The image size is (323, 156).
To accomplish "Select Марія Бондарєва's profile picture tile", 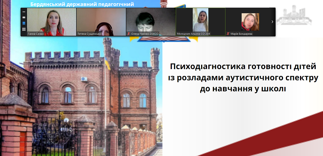I will click(x=250, y=22).
